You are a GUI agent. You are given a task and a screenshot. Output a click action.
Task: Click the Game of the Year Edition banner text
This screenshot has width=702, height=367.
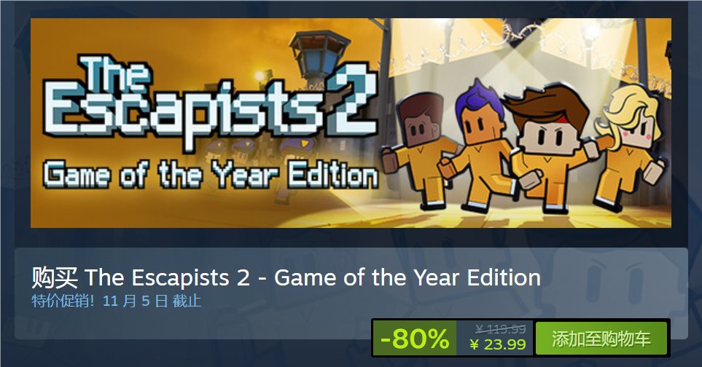point(211,174)
